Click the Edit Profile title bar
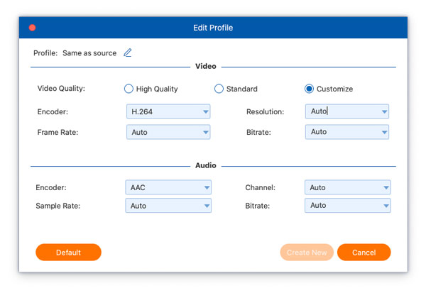This screenshot has height=293, width=426. (x=213, y=28)
